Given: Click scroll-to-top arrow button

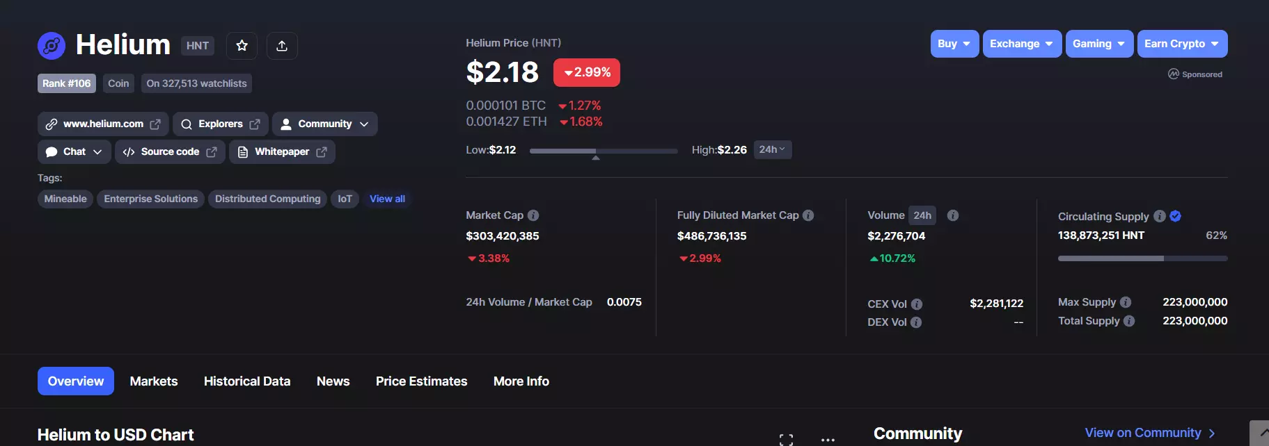Looking at the screenshot, I should (x=1259, y=433).
